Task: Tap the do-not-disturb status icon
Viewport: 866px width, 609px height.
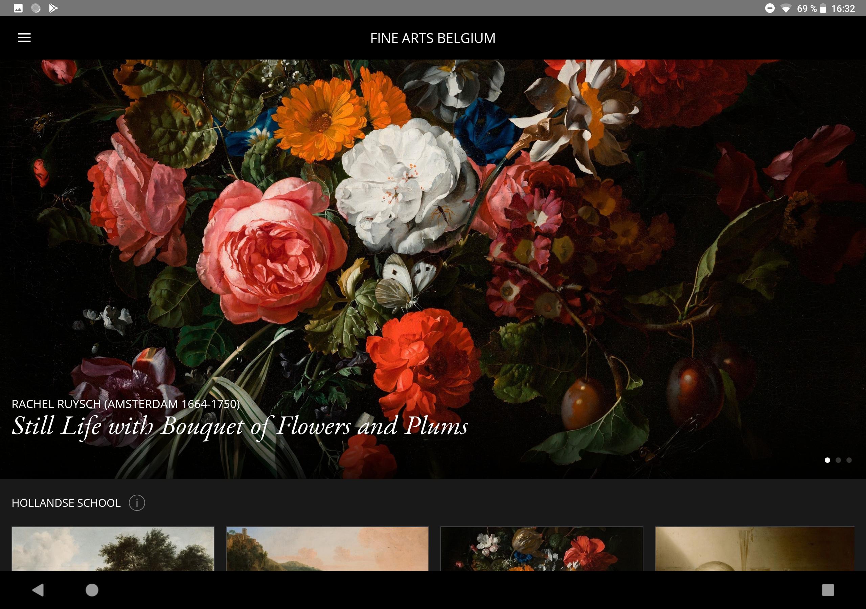Action: coord(770,8)
